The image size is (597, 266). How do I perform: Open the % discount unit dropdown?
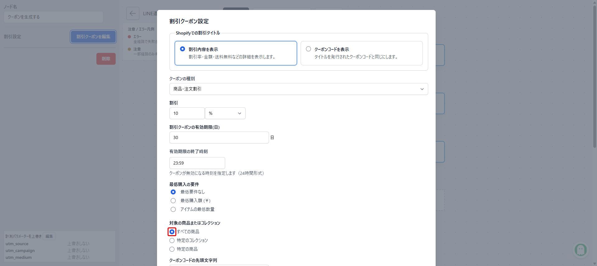point(225,113)
